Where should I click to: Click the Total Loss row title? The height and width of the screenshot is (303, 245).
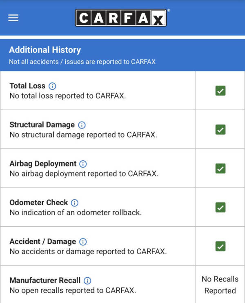pos(27,86)
